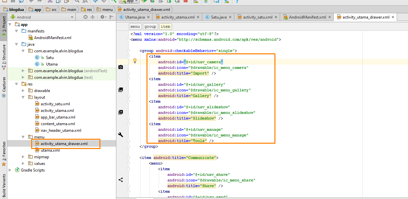Click the scroll-from-source target icon in Project panel
This screenshot has height=199, width=408.
click(x=86, y=17)
